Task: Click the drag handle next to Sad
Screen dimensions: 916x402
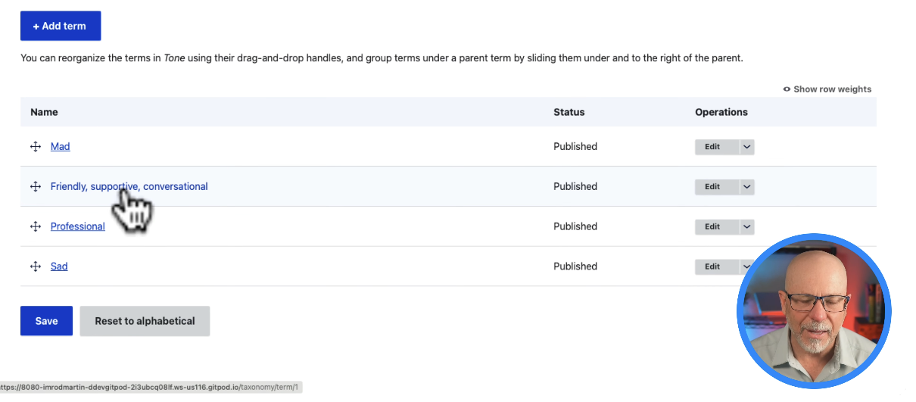Action: click(35, 266)
